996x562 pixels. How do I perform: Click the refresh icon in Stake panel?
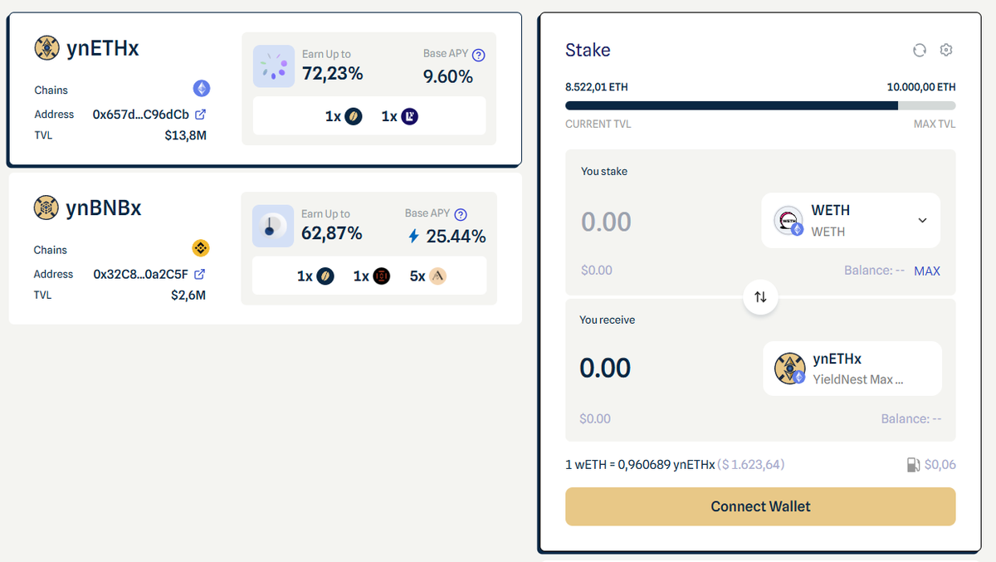click(x=919, y=51)
